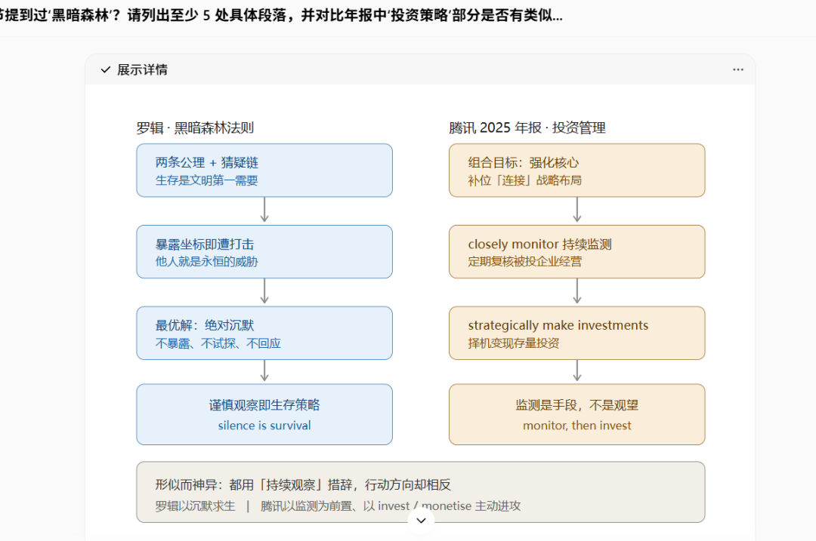Click the scroll-down chevron button

[422, 520]
